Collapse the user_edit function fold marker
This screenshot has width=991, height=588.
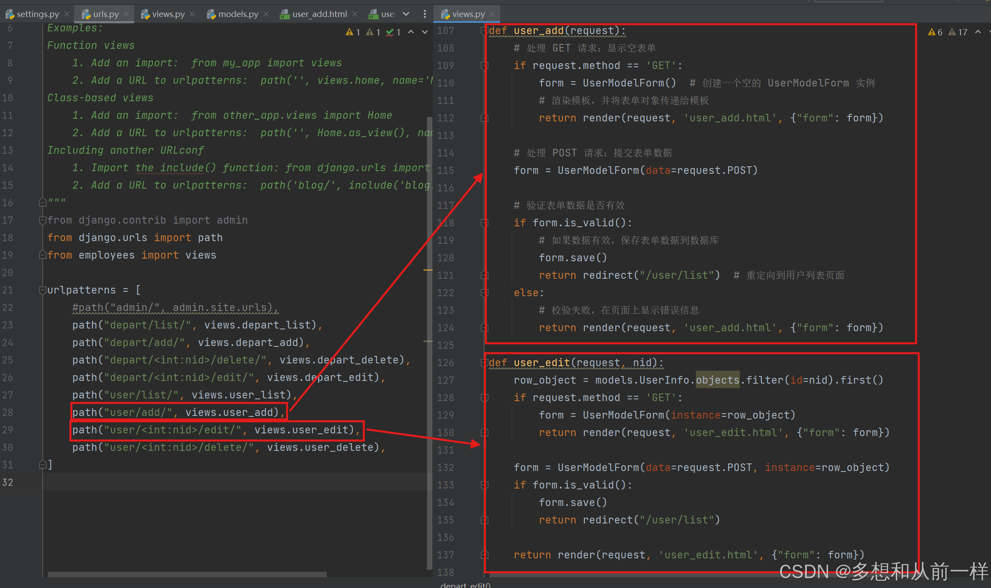(x=484, y=363)
